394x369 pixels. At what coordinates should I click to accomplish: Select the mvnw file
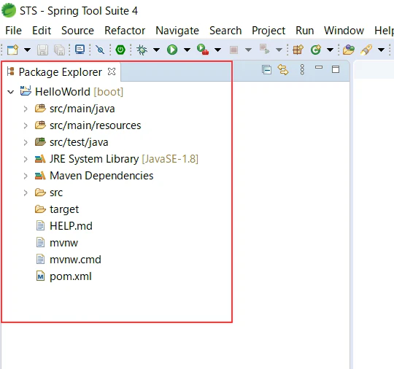[x=63, y=243]
